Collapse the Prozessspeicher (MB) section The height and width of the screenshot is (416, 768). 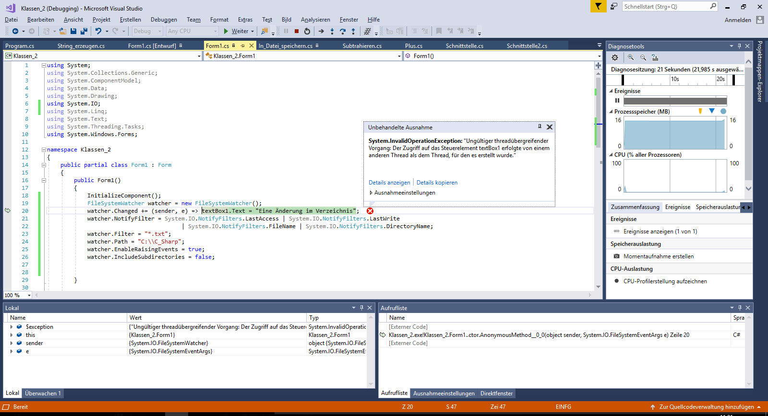pos(611,112)
